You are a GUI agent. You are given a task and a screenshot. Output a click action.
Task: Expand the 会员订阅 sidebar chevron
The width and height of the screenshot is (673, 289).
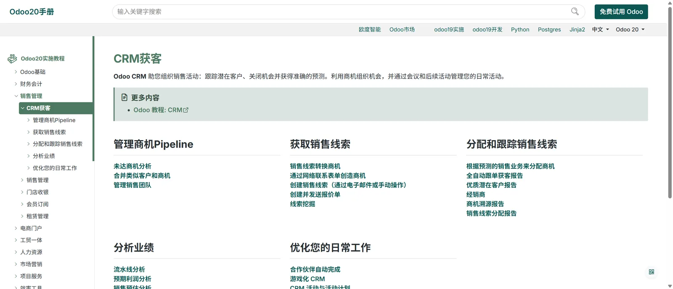point(22,204)
